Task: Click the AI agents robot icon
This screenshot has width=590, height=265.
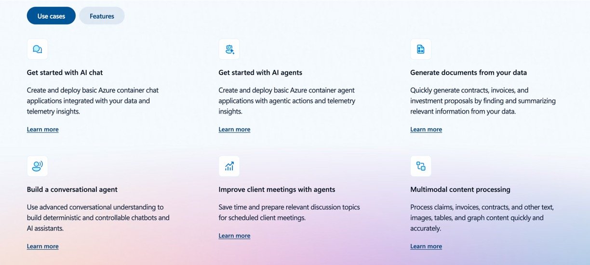Action: point(229,49)
